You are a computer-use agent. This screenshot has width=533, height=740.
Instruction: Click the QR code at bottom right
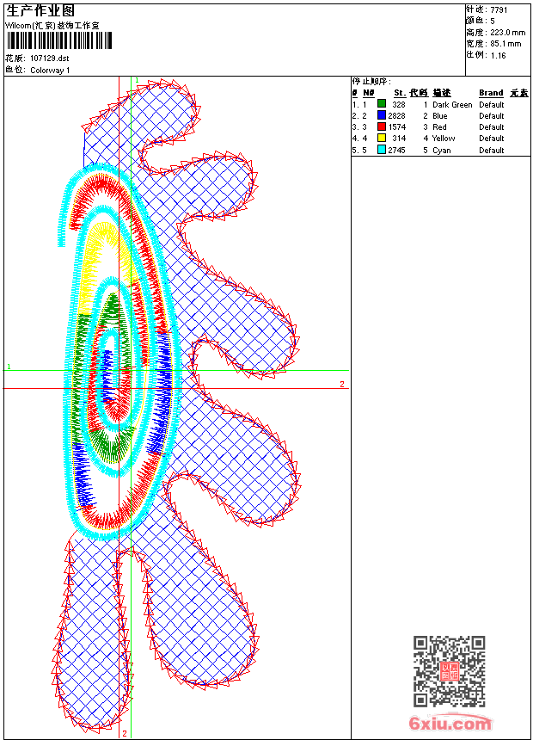450,671
